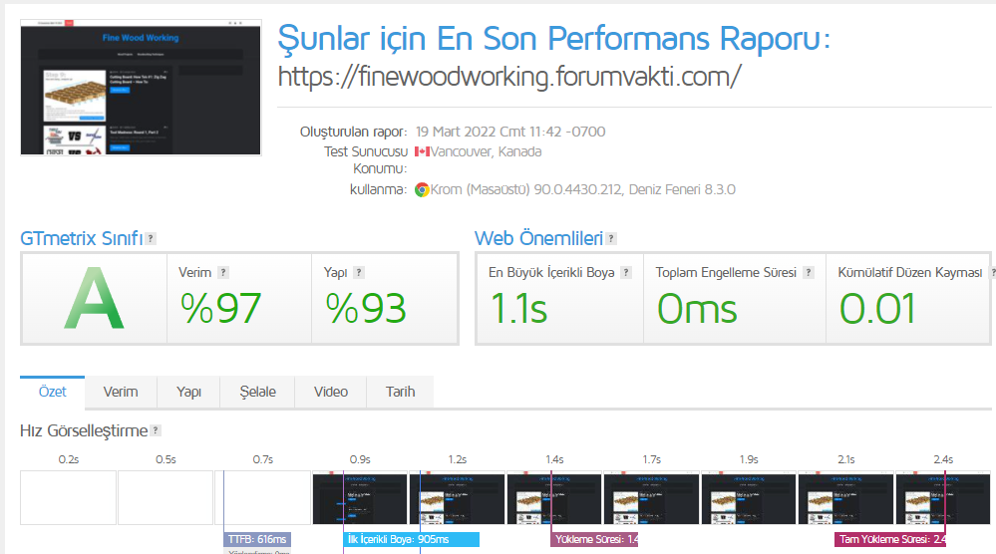
Task: Click the finewoodworking.forumvakti.com URL
Action: click(509, 77)
